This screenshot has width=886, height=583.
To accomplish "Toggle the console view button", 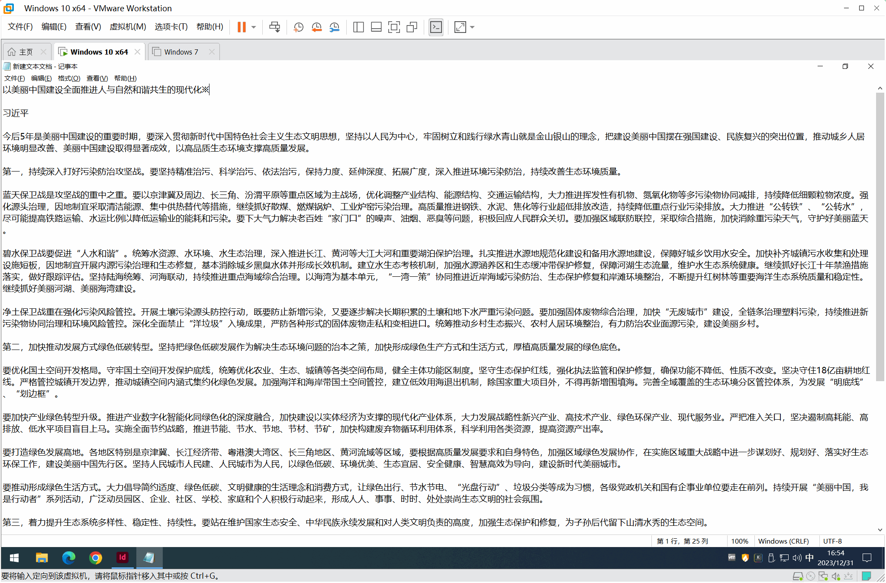I will click(x=436, y=27).
